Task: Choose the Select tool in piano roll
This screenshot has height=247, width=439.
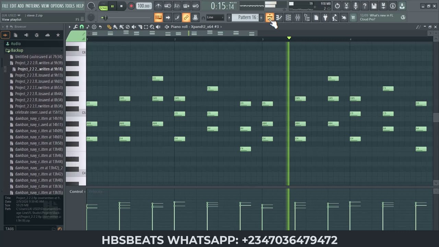Action: click(x=146, y=27)
